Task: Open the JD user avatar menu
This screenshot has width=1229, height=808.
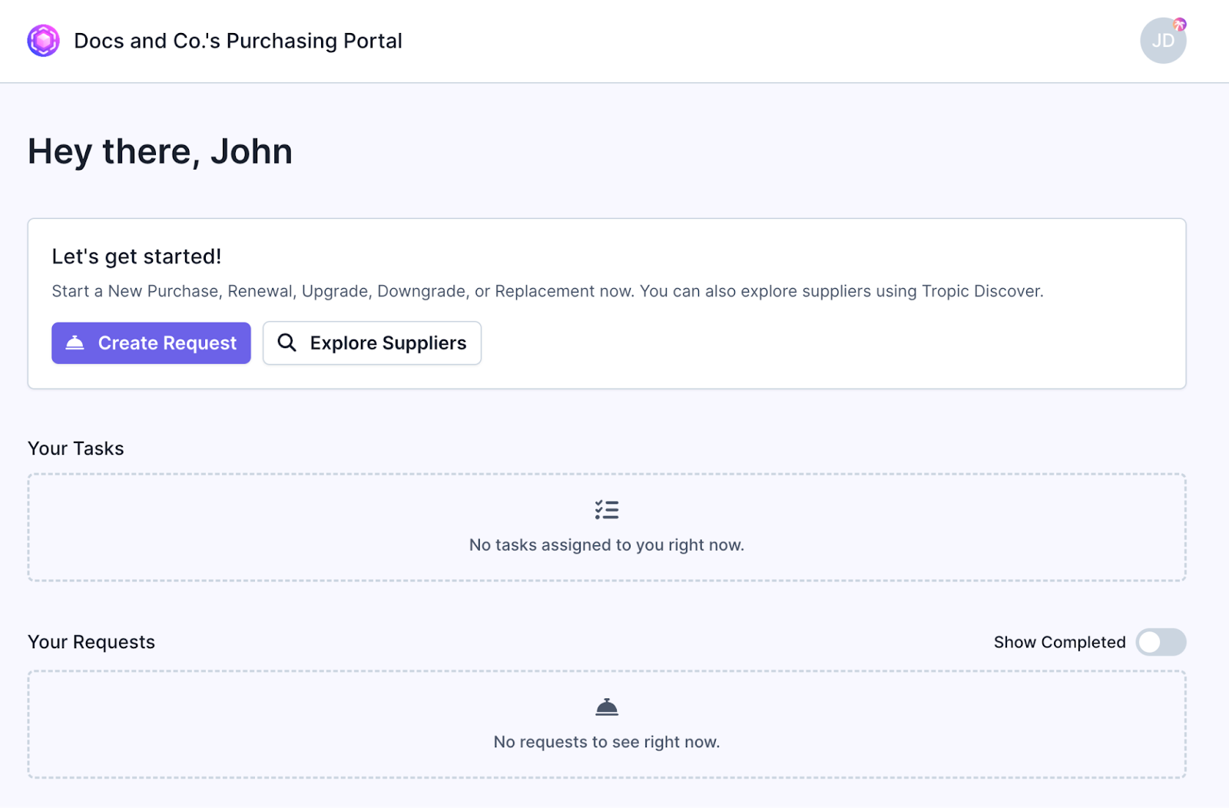Action: [1163, 41]
